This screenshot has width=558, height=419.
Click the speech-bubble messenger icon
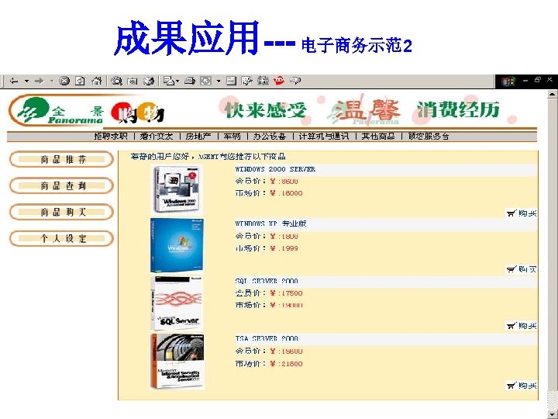(x=295, y=81)
